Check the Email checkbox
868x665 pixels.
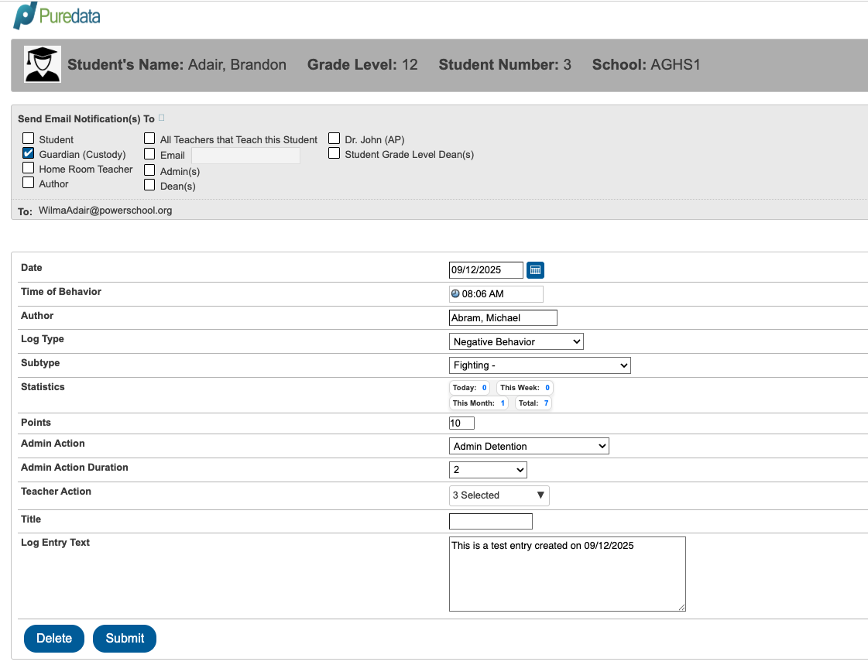click(x=149, y=154)
